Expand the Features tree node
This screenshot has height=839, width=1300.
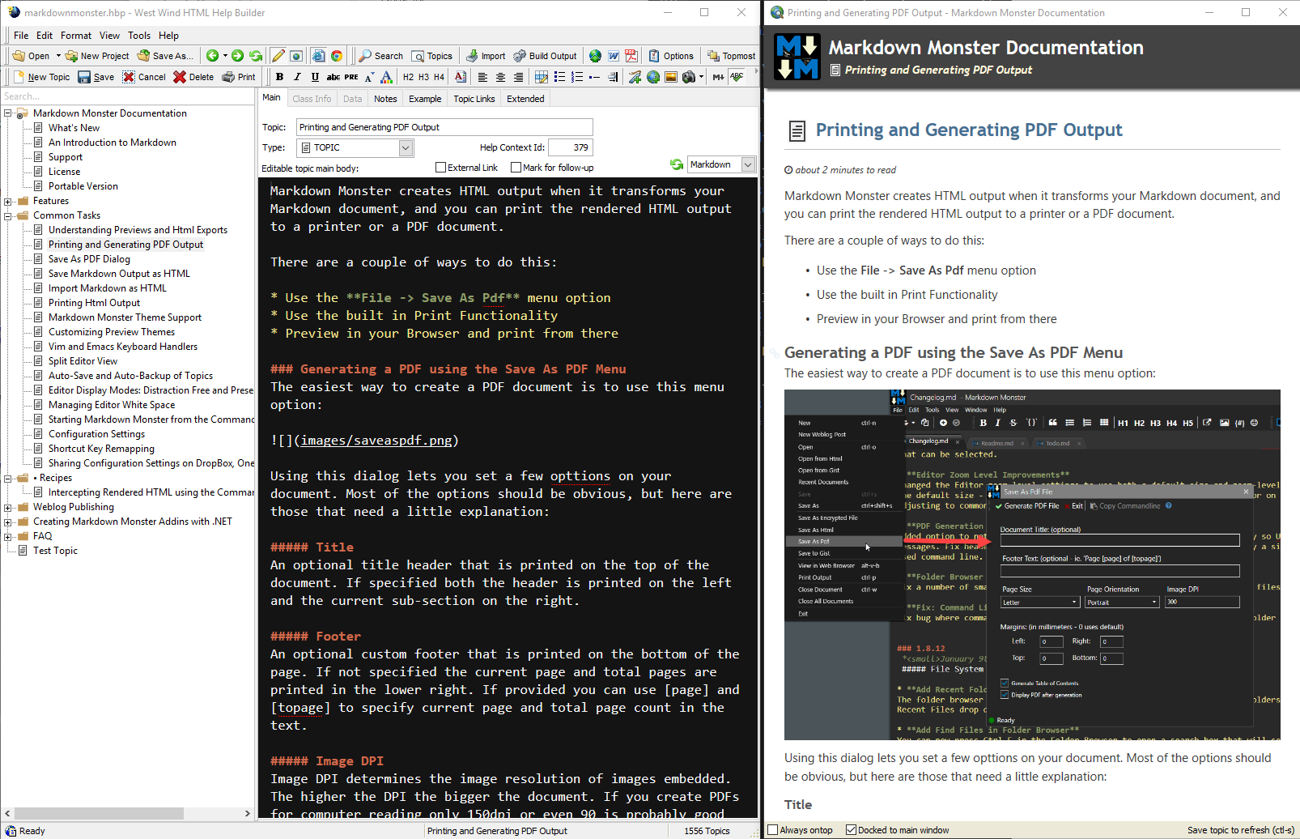pyautogui.click(x=8, y=201)
